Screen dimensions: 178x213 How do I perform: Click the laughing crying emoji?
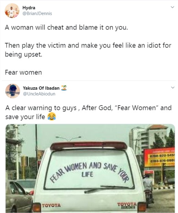point(52,116)
